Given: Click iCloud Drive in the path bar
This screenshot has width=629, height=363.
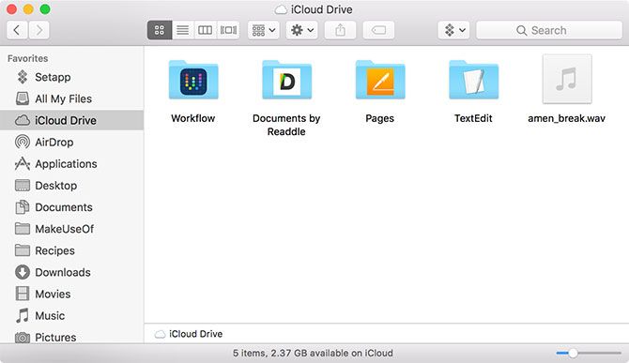Looking at the screenshot, I should pos(189,334).
